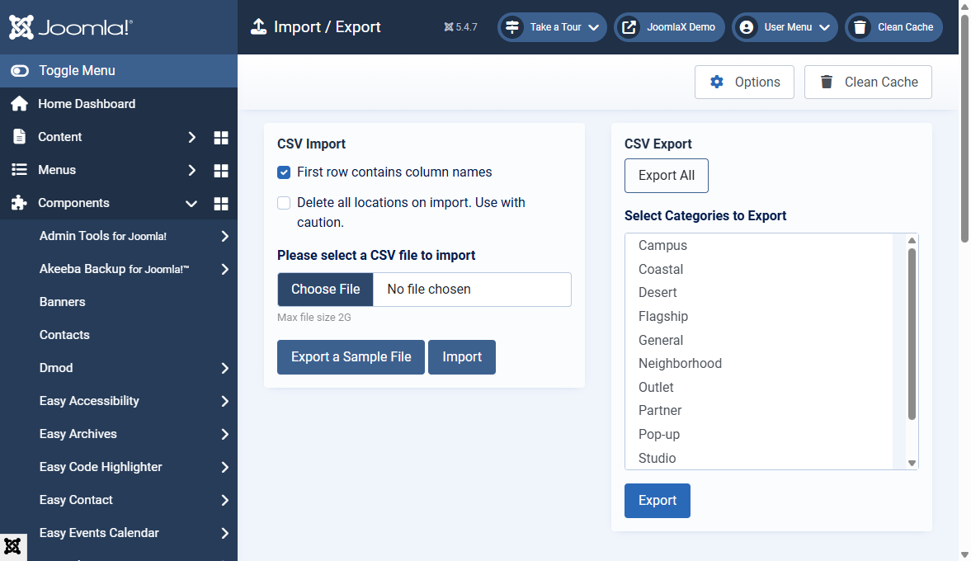Click the Home Dashboard house icon

pyautogui.click(x=19, y=104)
